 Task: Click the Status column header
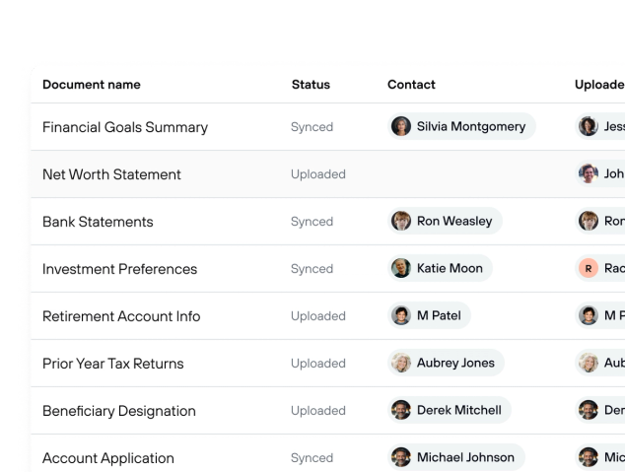pyautogui.click(x=311, y=85)
